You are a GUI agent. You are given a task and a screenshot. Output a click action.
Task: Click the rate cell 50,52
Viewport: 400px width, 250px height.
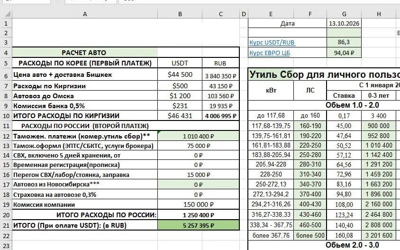[344, 146]
